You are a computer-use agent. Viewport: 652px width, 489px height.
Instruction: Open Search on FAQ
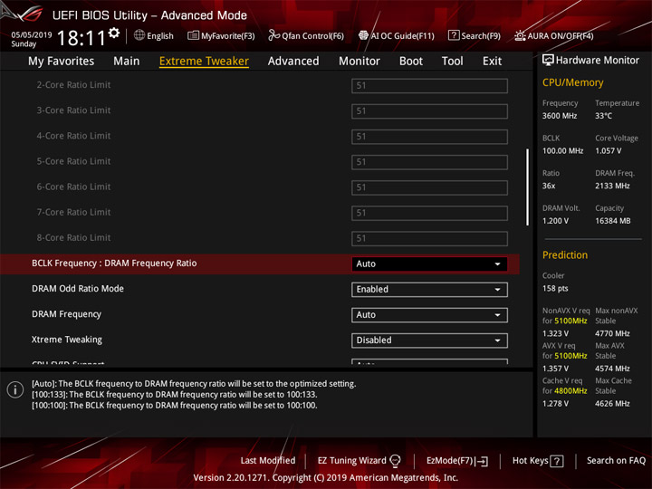(616, 460)
